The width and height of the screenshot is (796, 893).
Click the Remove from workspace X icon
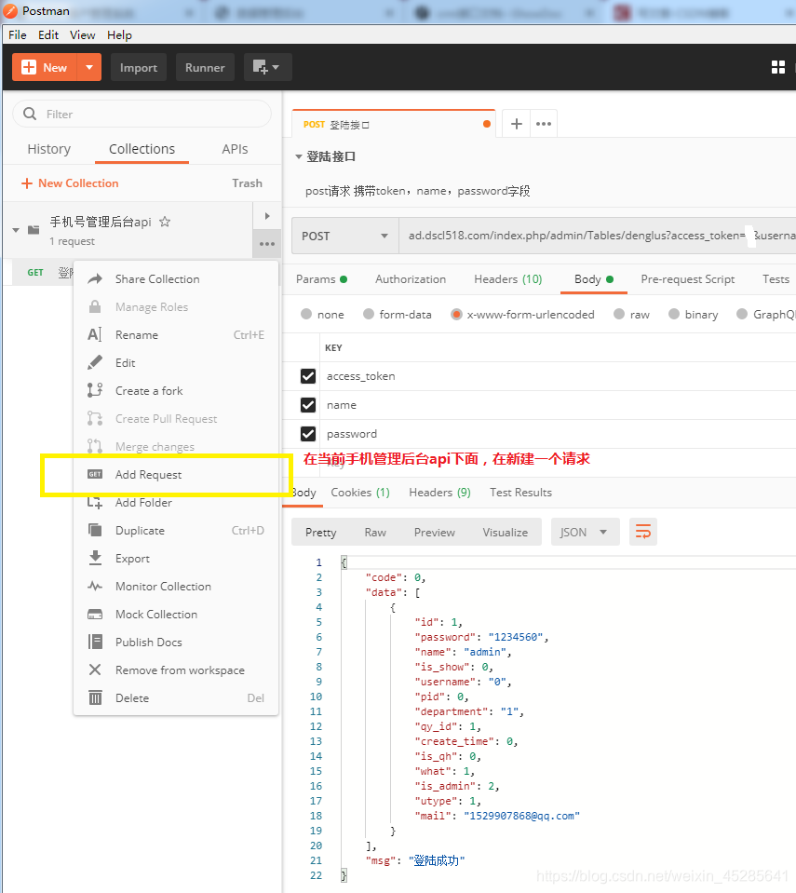coord(95,670)
